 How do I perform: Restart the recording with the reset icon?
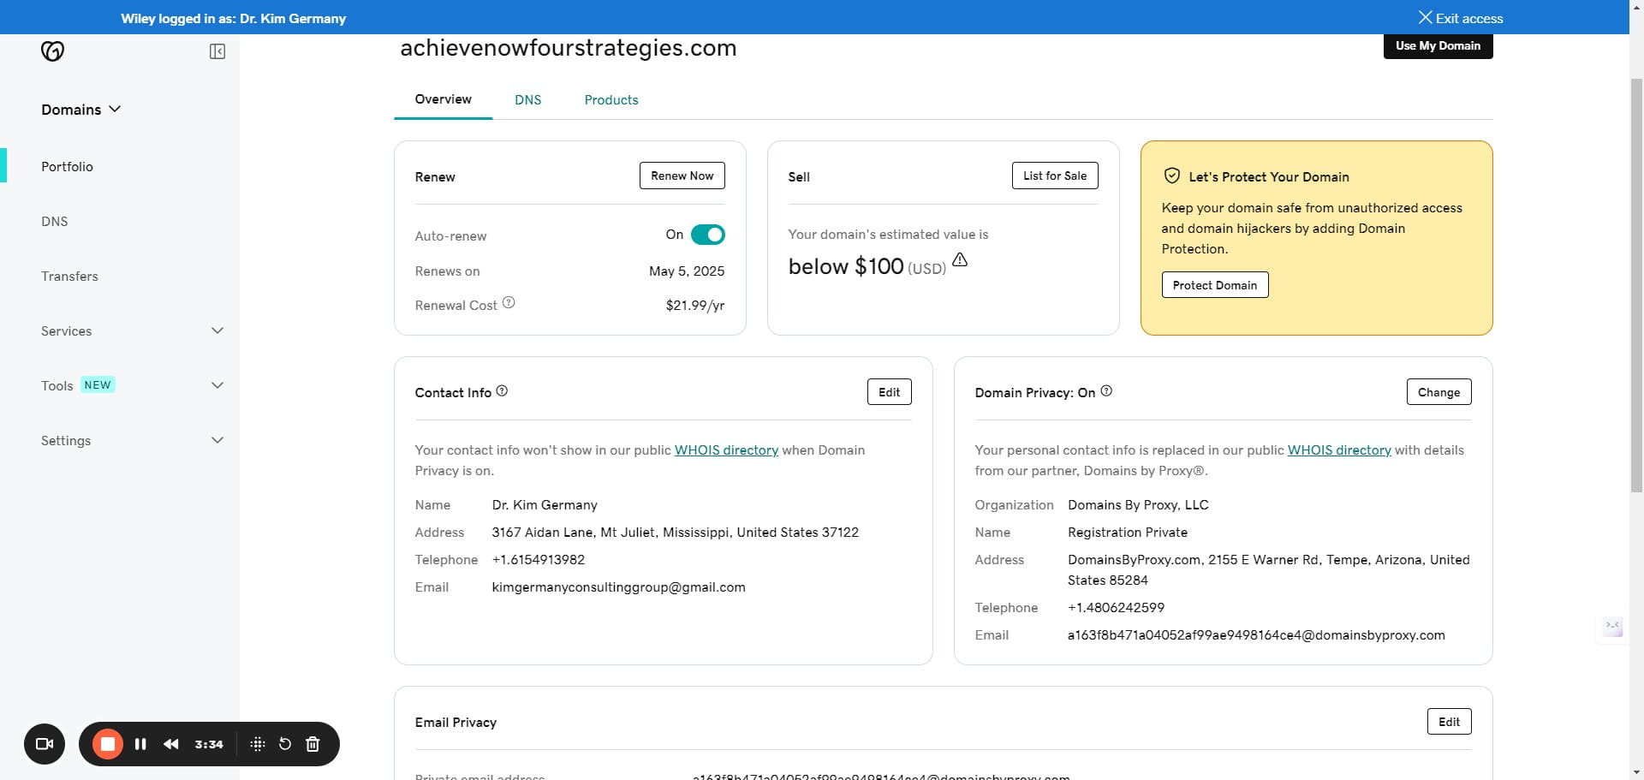pyautogui.click(x=285, y=744)
